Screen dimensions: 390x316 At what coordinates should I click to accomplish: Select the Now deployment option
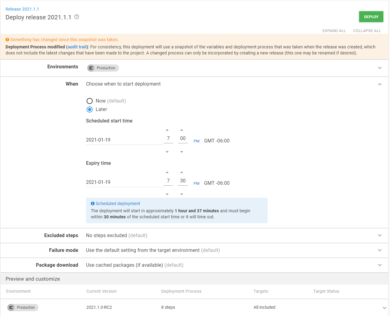pos(90,101)
